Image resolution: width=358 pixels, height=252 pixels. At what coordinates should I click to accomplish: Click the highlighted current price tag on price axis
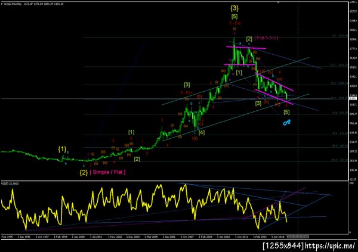coord(352,98)
